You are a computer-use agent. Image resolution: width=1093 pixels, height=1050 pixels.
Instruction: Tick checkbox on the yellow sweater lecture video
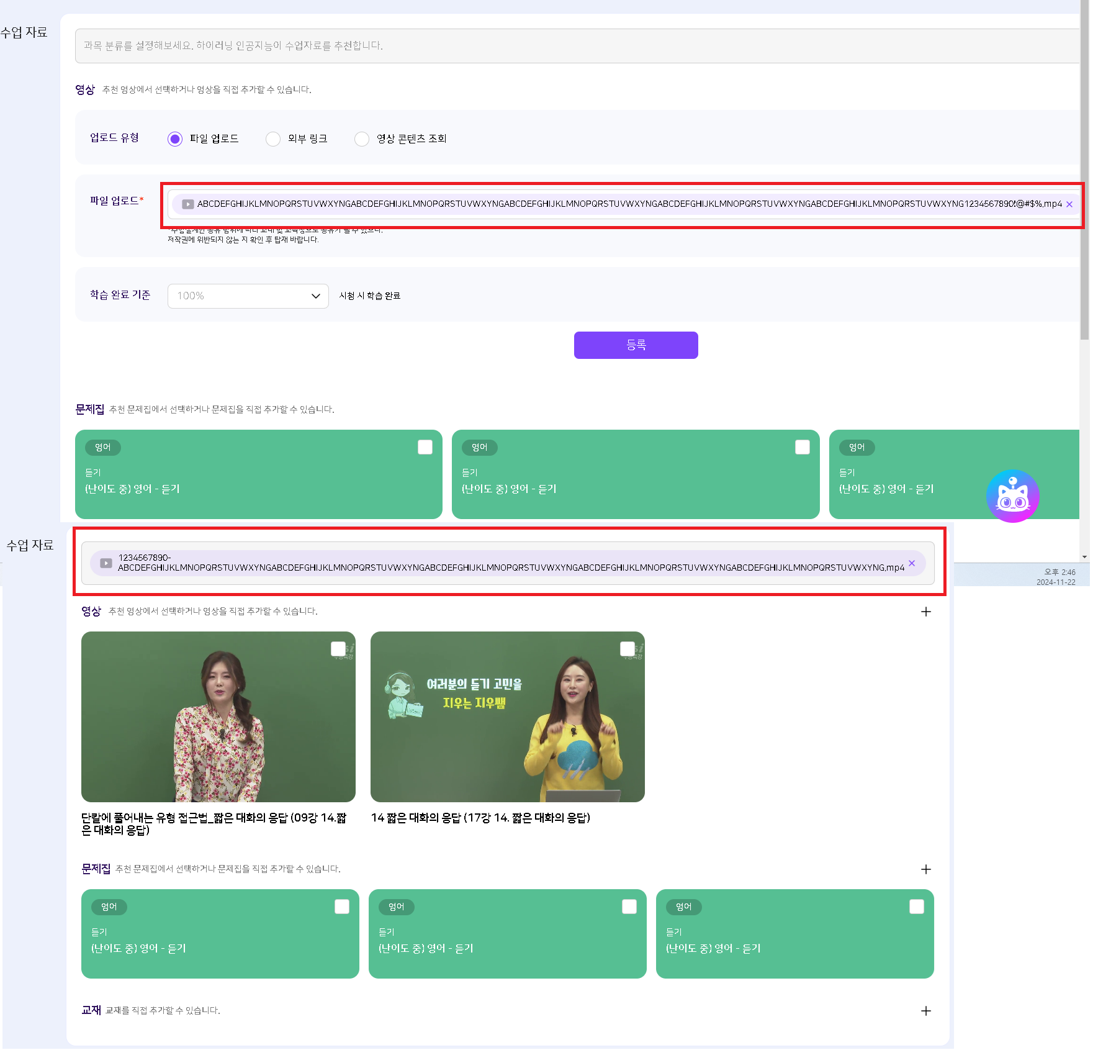[627, 649]
